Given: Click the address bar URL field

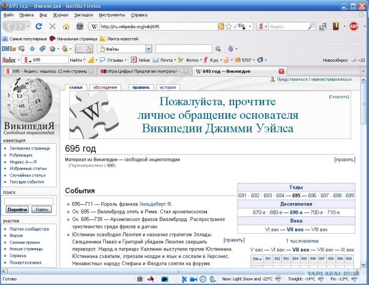Looking at the screenshot, I should pos(158,27).
